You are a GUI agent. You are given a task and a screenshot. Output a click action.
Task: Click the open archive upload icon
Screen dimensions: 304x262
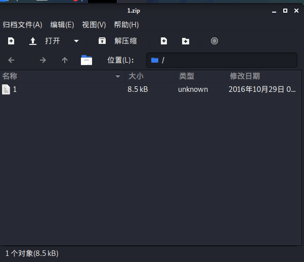[x=33, y=41]
